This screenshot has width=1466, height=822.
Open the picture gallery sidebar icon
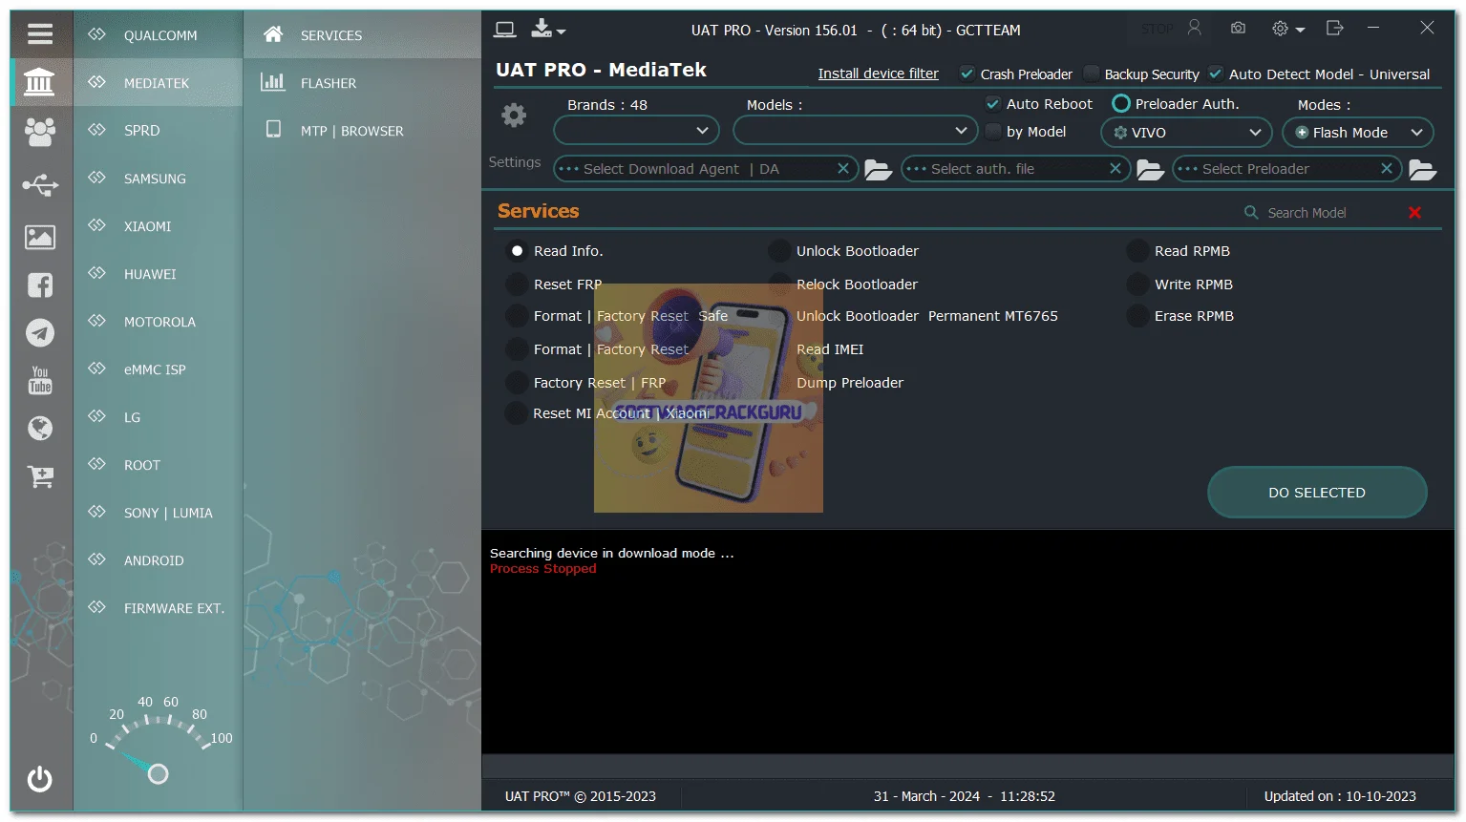click(x=40, y=237)
